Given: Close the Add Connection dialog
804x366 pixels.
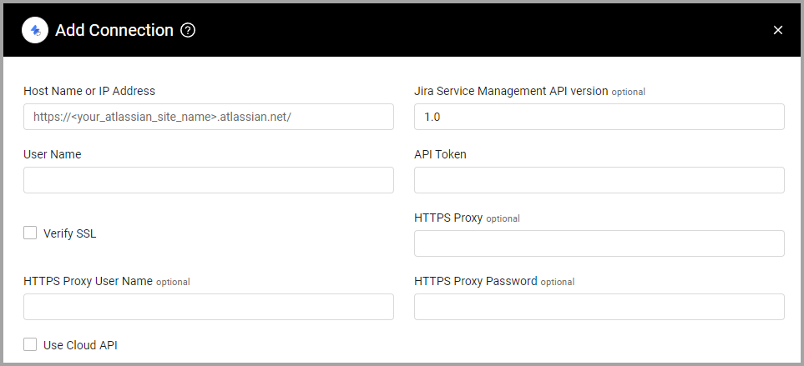Looking at the screenshot, I should click(778, 30).
